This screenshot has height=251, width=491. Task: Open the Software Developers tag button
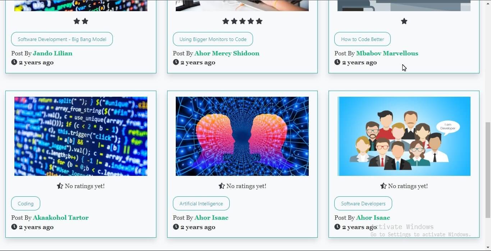point(363,204)
